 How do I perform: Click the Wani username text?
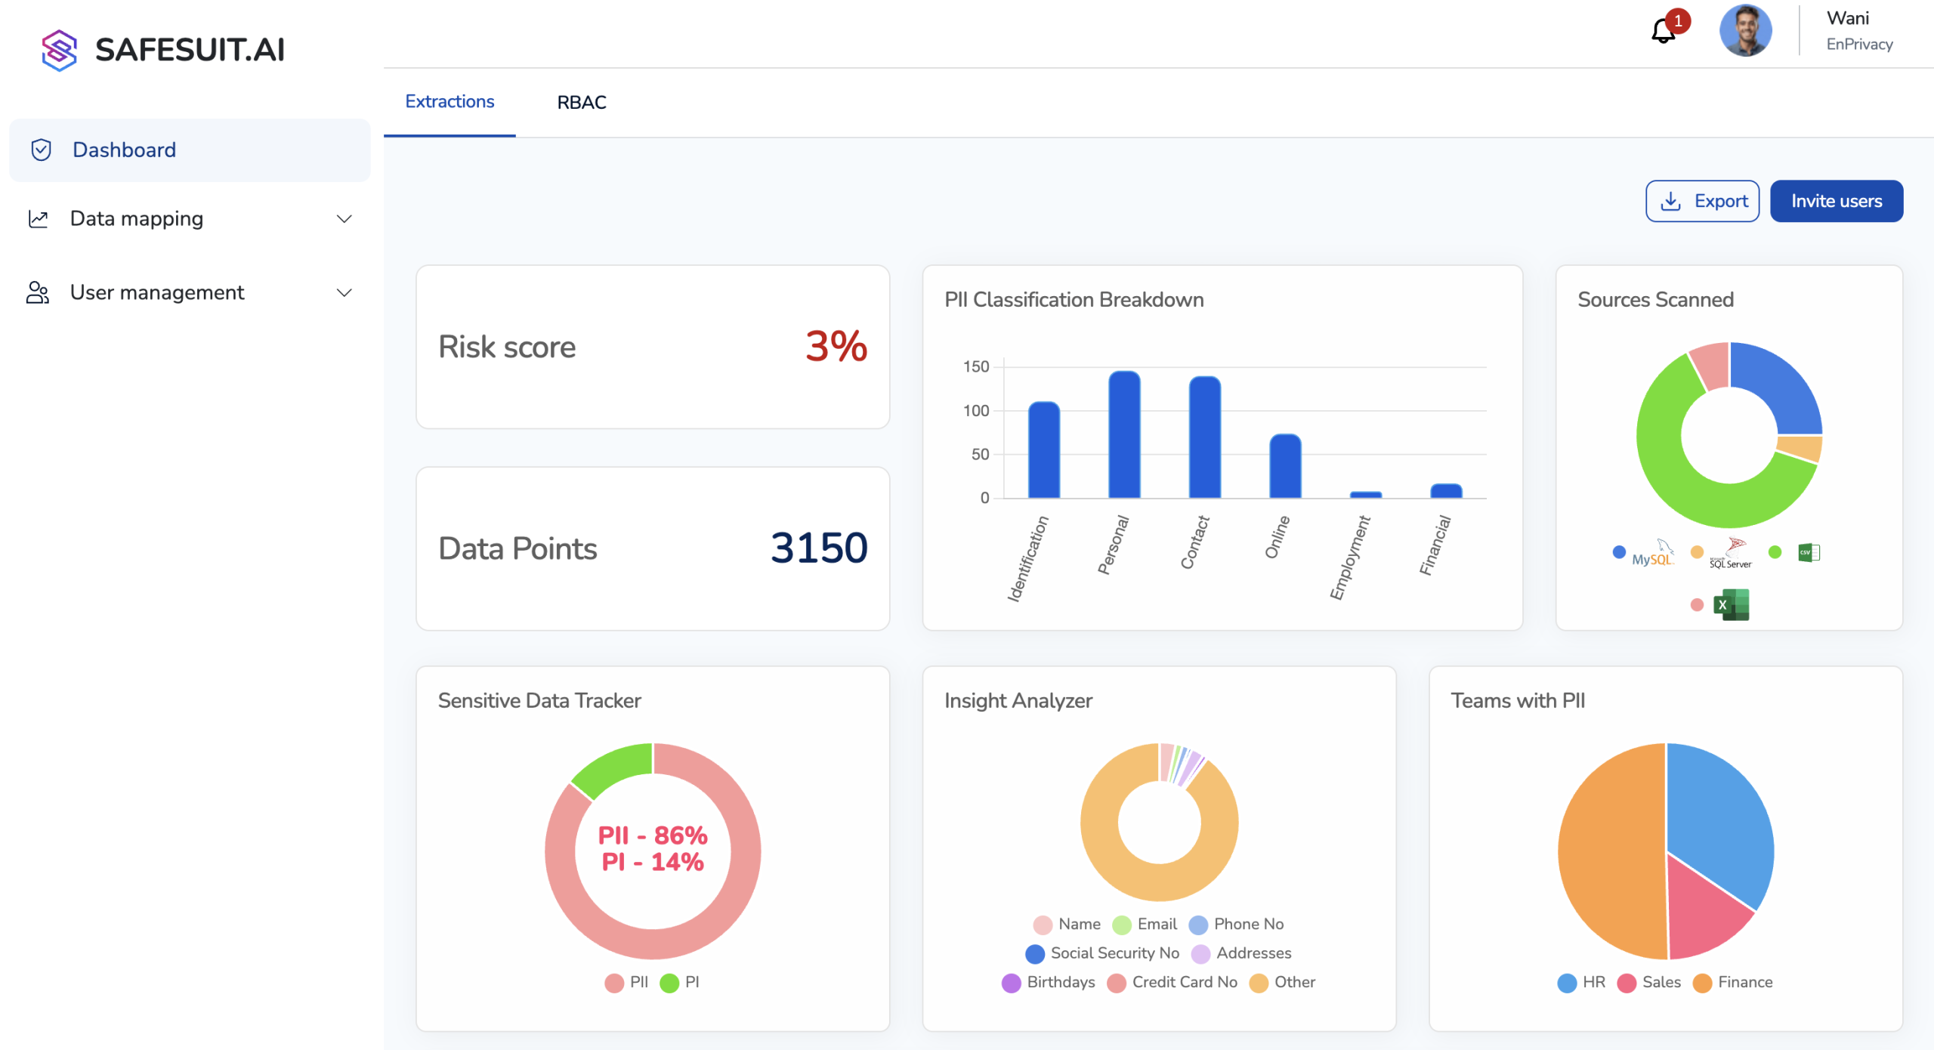(1848, 18)
